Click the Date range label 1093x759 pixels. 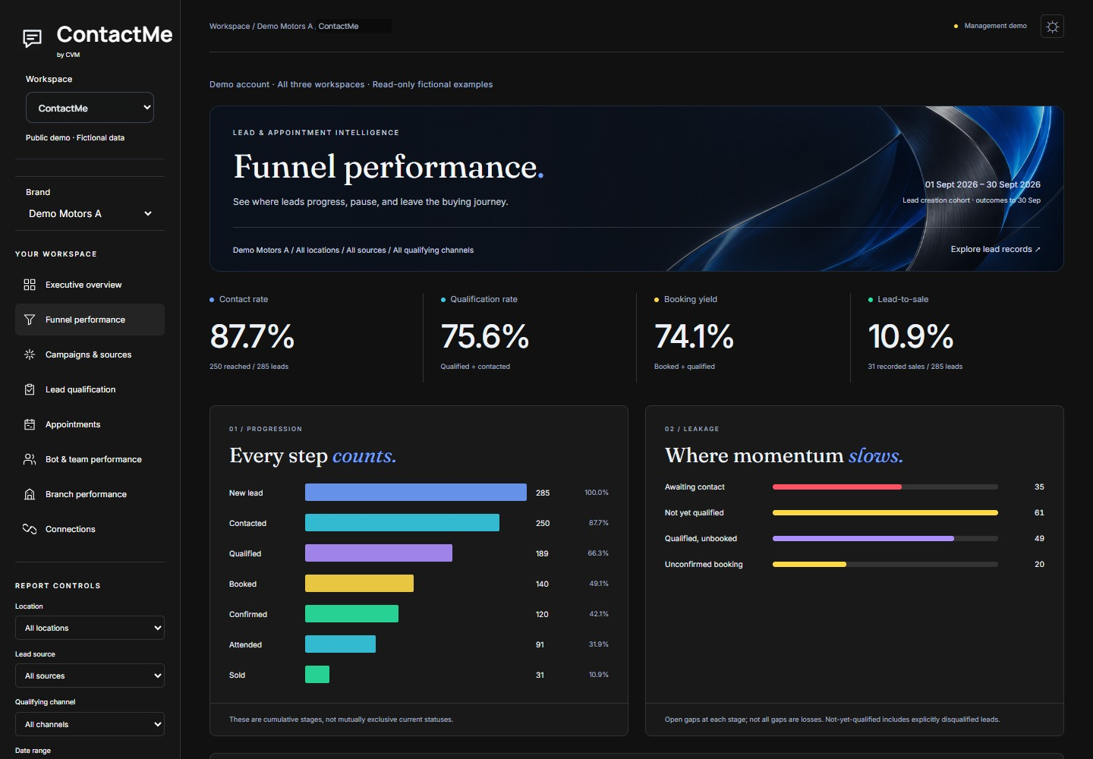(x=33, y=751)
